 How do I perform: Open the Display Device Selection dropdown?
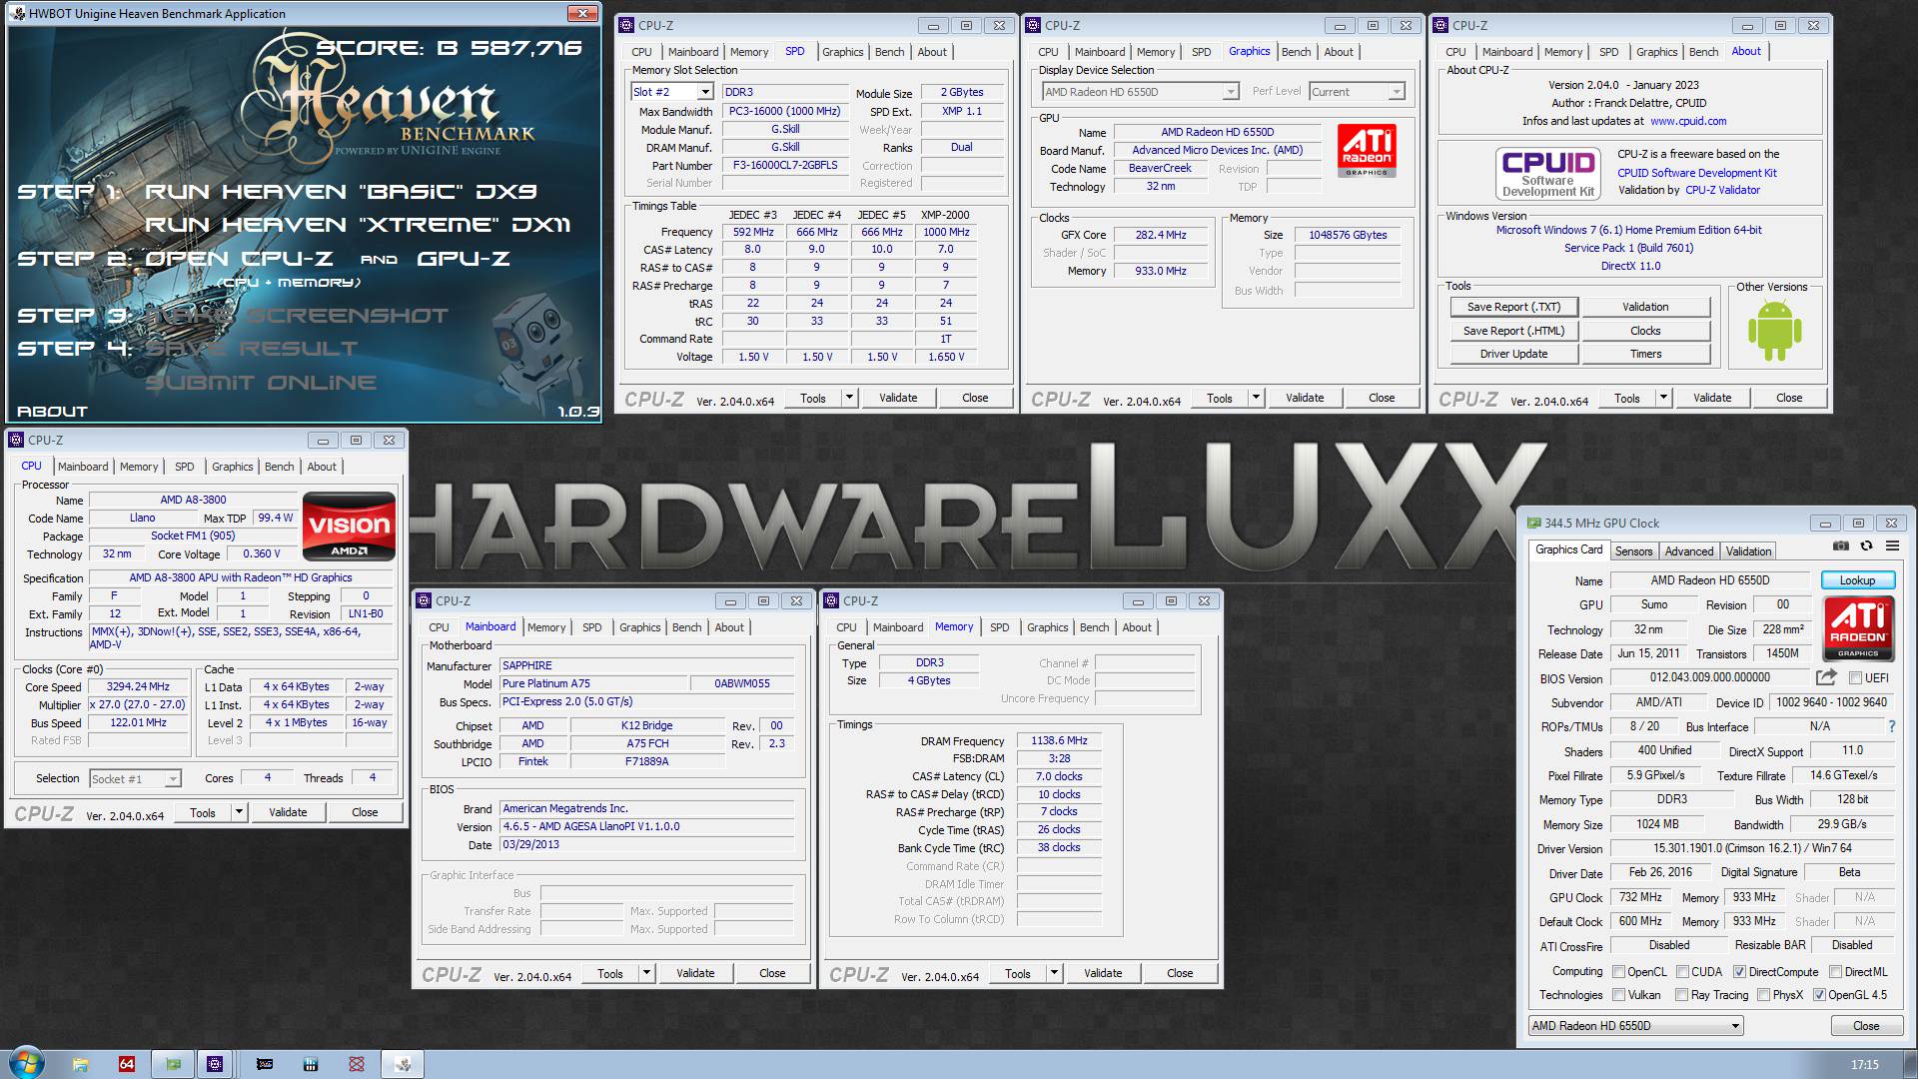coord(1231,92)
